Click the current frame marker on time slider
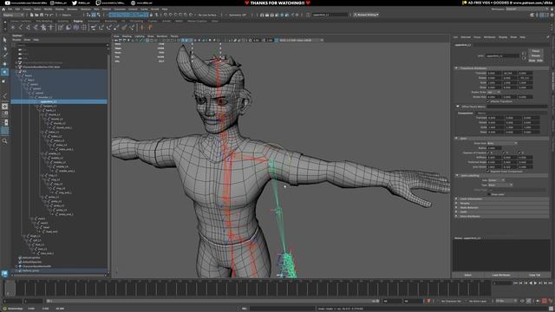This screenshot has width=555, height=312. [10, 289]
